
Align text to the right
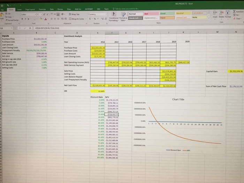(58, 19)
